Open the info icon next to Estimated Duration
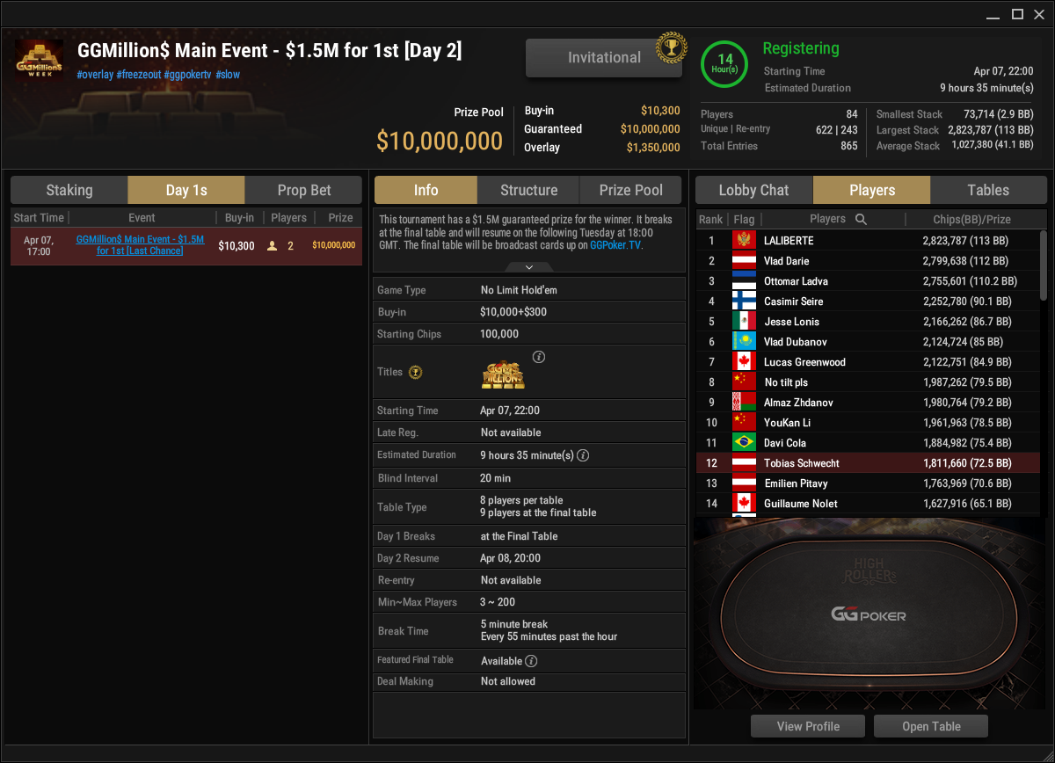 [583, 455]
